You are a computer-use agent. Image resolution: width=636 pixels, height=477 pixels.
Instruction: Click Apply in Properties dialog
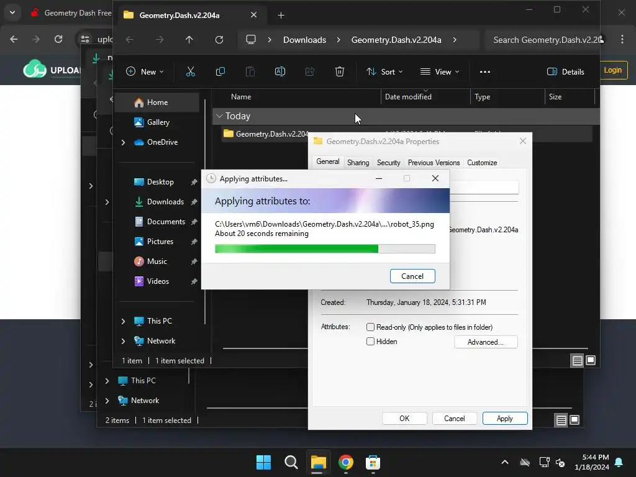click(x=504, y=419)
